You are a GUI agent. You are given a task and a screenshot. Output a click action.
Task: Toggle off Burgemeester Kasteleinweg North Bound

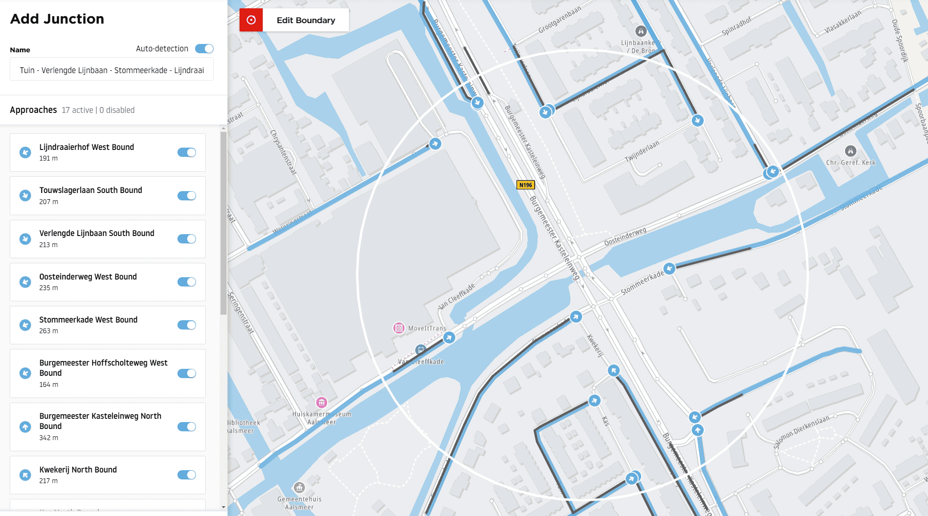[x=187, y=427]
